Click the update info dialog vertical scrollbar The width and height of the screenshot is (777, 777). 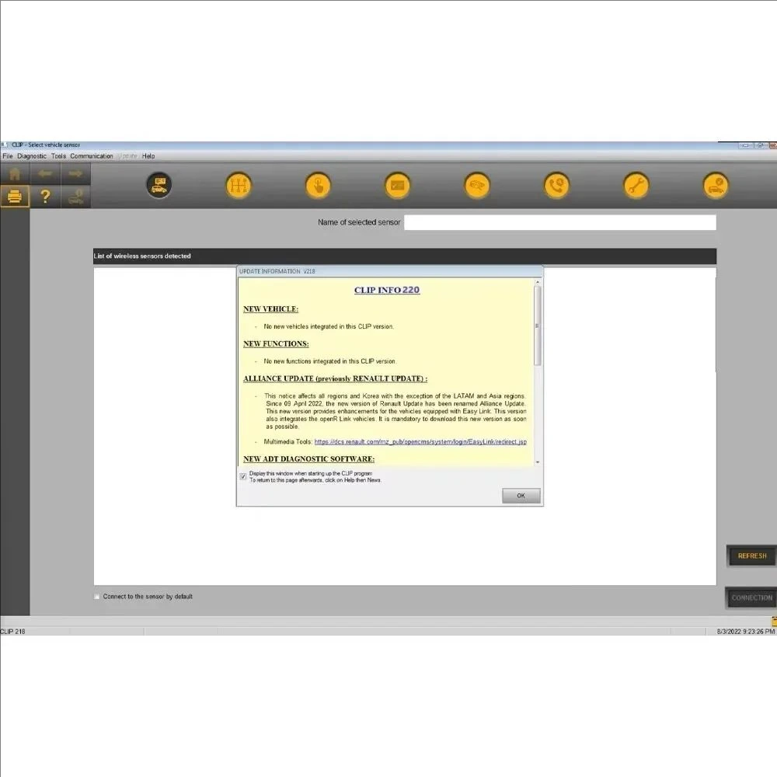(538, 326)
